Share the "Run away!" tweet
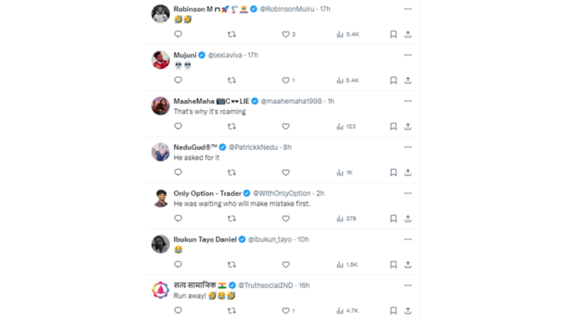The height and width of the screenshot is (319, 567). [x=408, y=311]
